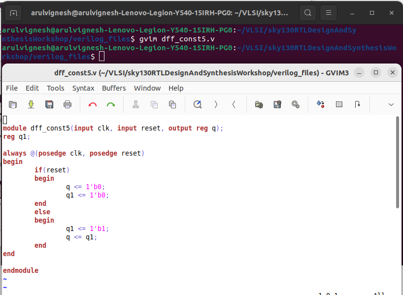Save all buffers with the toolbar icon
Viewport: 403px width, 295px height.
click(x=49, y=104)
